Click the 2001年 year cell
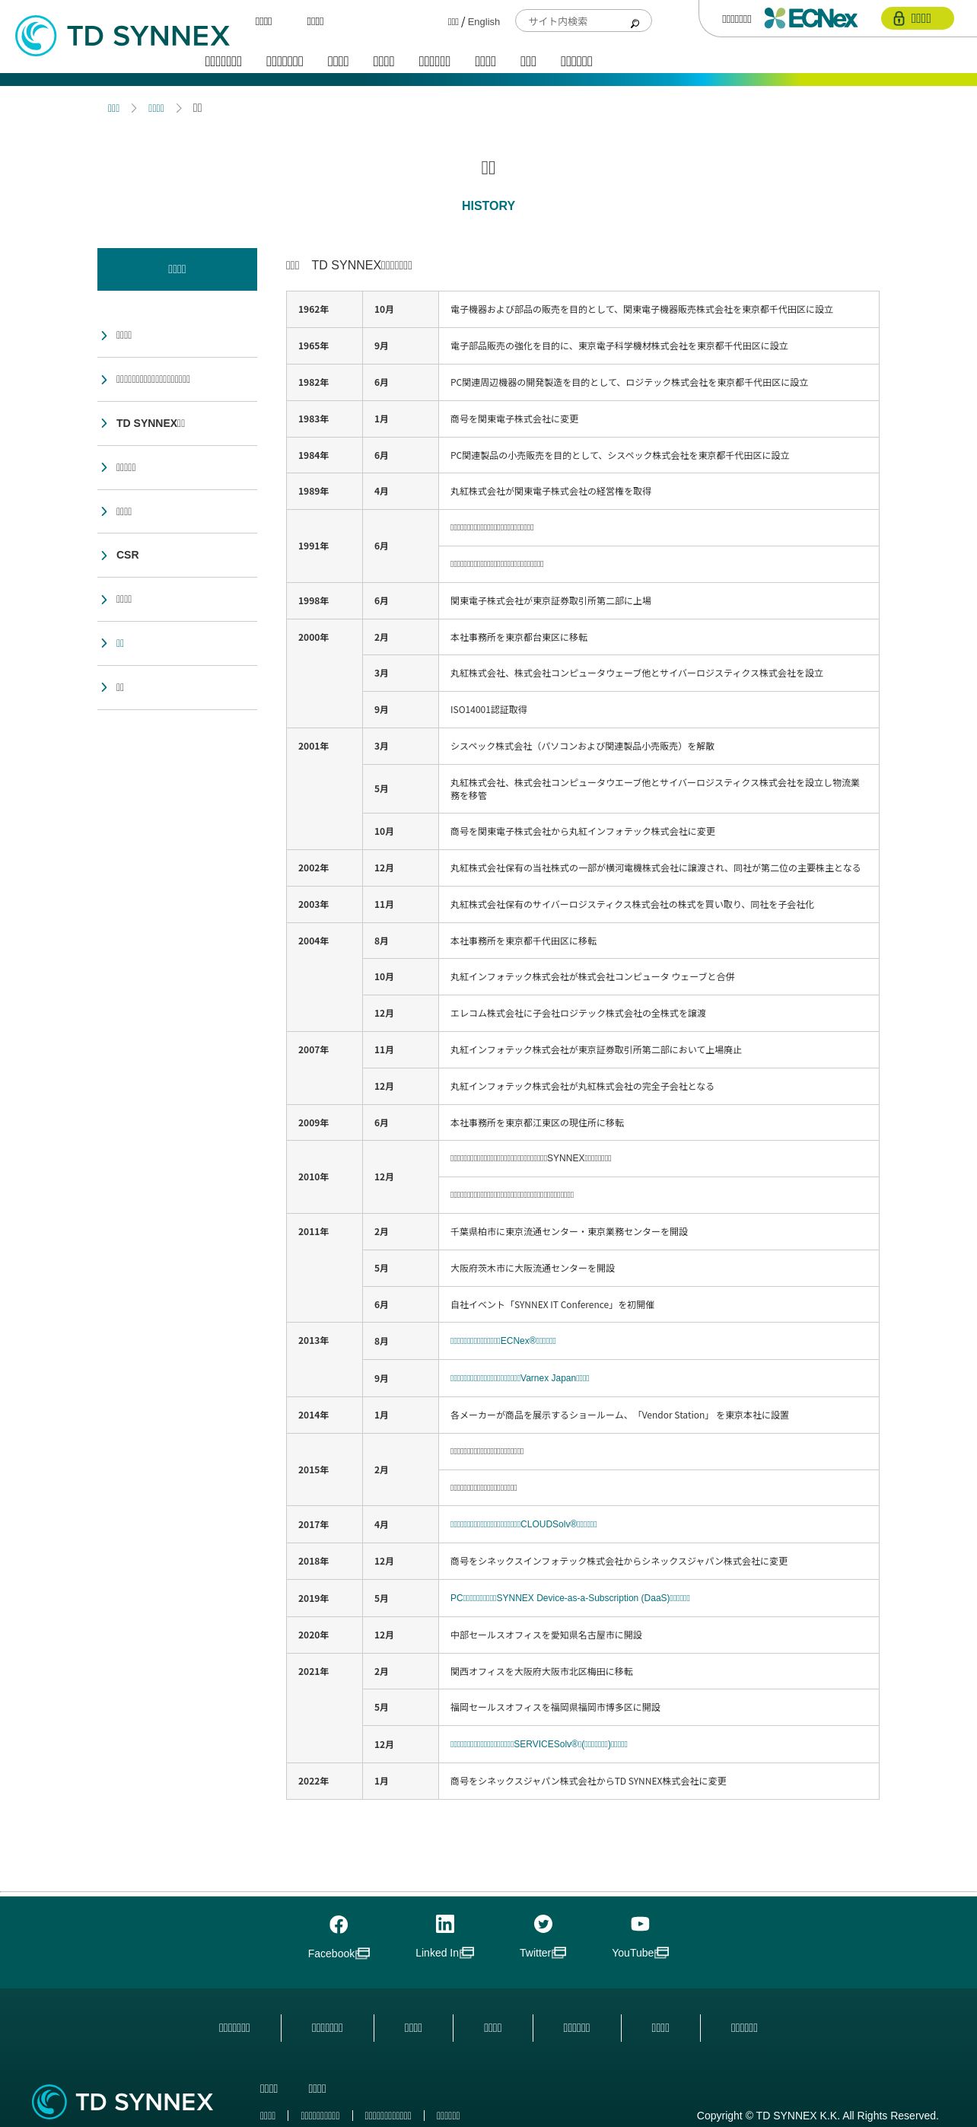Viewport: 977px width, 2127px height. tap(323, 788)
